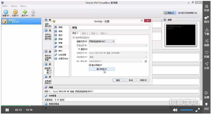
Task: Open the 控制芯片 adapter type dropdown
Action: click(x=118, y=53)
